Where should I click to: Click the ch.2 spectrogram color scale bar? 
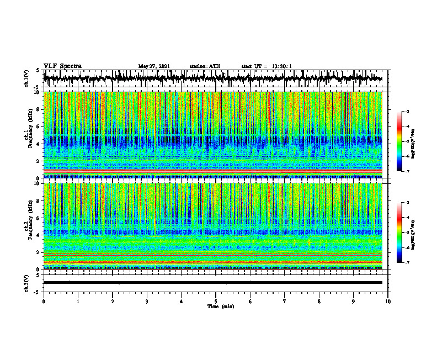399,233
